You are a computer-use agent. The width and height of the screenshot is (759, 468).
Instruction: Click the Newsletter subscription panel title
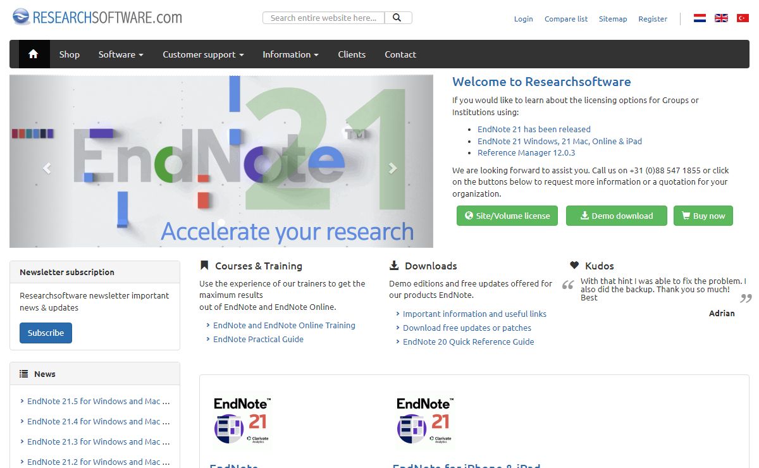click(67, 272)
